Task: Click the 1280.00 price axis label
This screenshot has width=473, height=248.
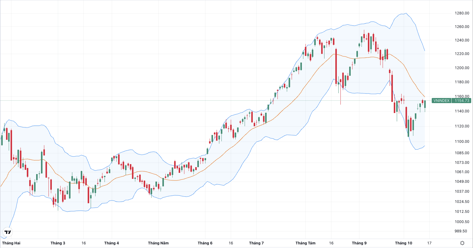Action: (x=462, y=13)
